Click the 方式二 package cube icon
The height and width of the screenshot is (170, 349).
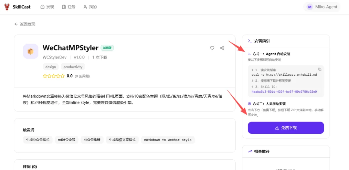pos(249,104)
